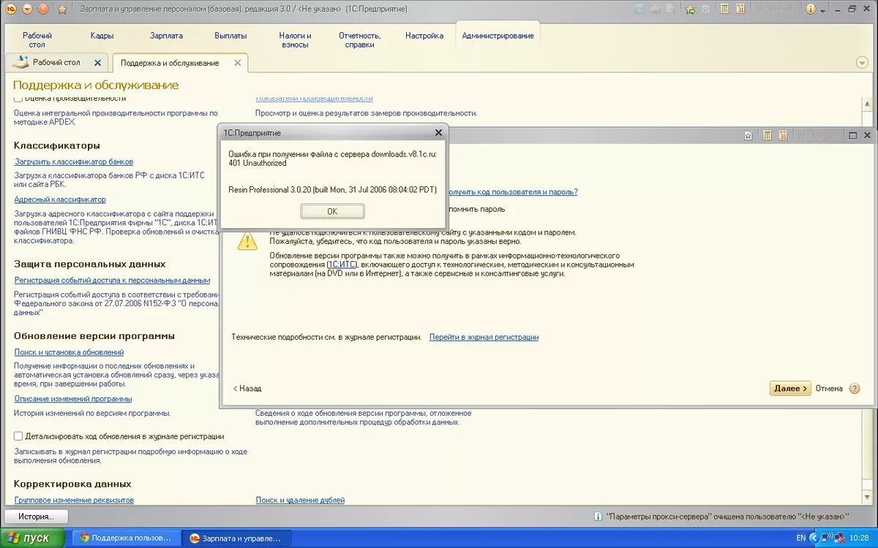Close the 1С:Предприятие error dialog
This screenshot has width=878, height=548.
tap(438, 133)
